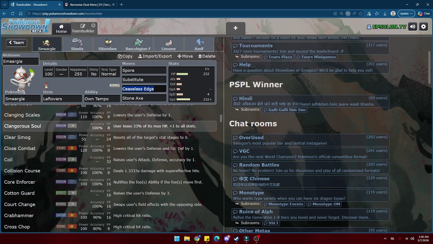Image resolution: width=433 pixels, height=244 pixels.
Task: Open the Edge Copilot Chat button
Action: pyautogui.click(x=424, y=14)
